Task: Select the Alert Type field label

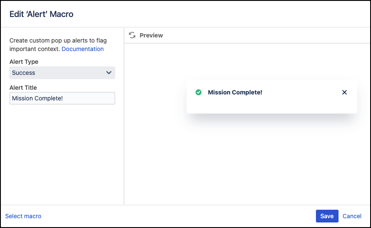Action: pyautogui.click(x=24, y=62)
